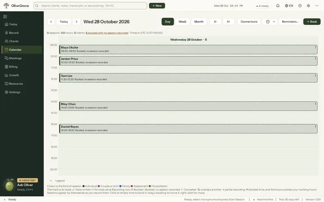
Task: Open Reminders settings
Action: pyautogui.click(x=290, y=22)
